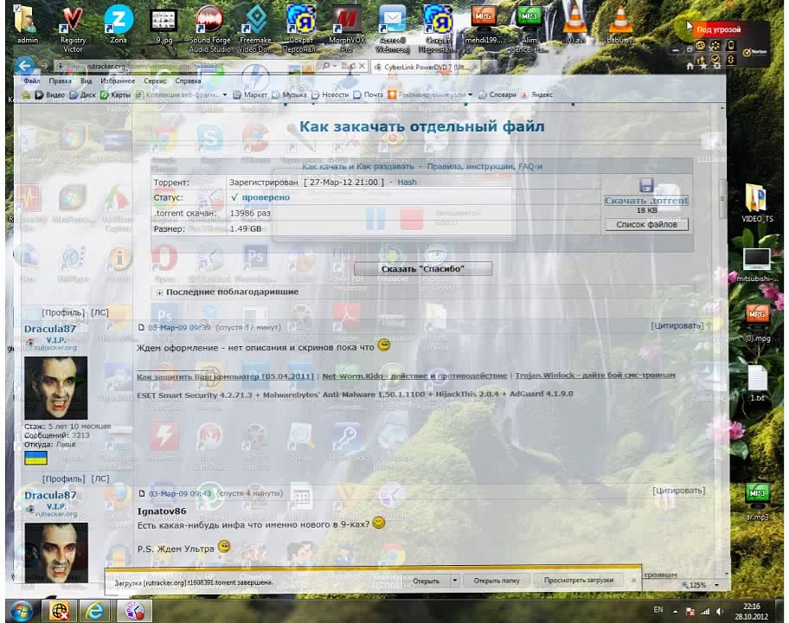Show hidden tray icons arrow
The image size is (789, 623).
tap(675, 611)
